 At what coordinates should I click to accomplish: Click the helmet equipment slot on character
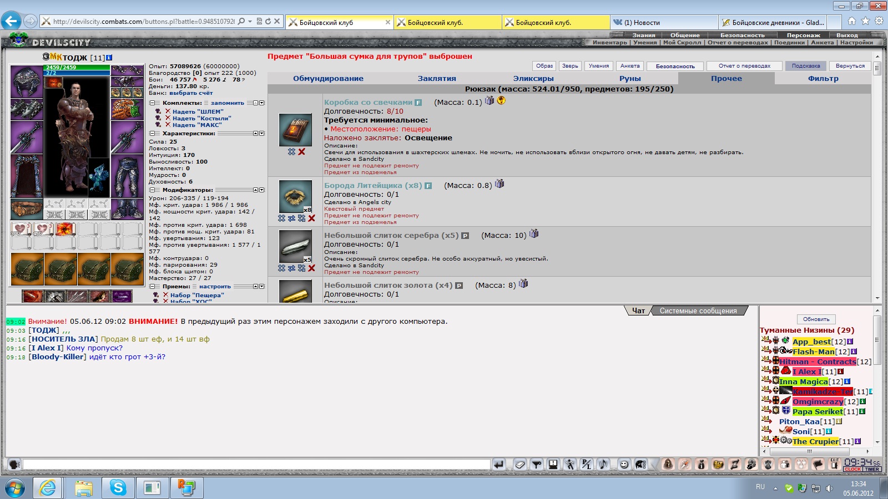[x=27, y=82]
